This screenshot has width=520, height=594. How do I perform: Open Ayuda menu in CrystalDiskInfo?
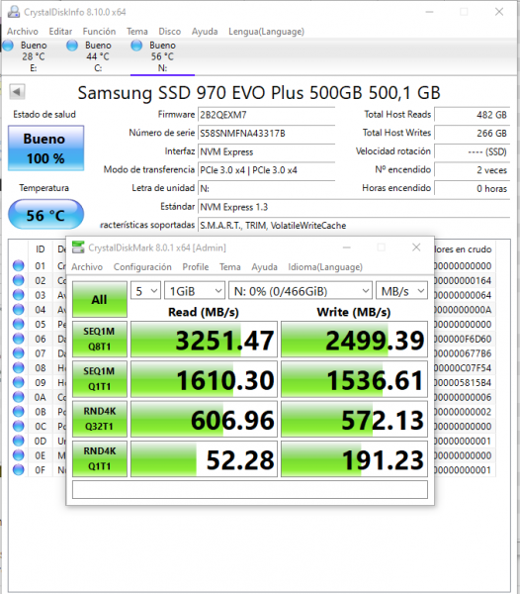pos(205,31)
